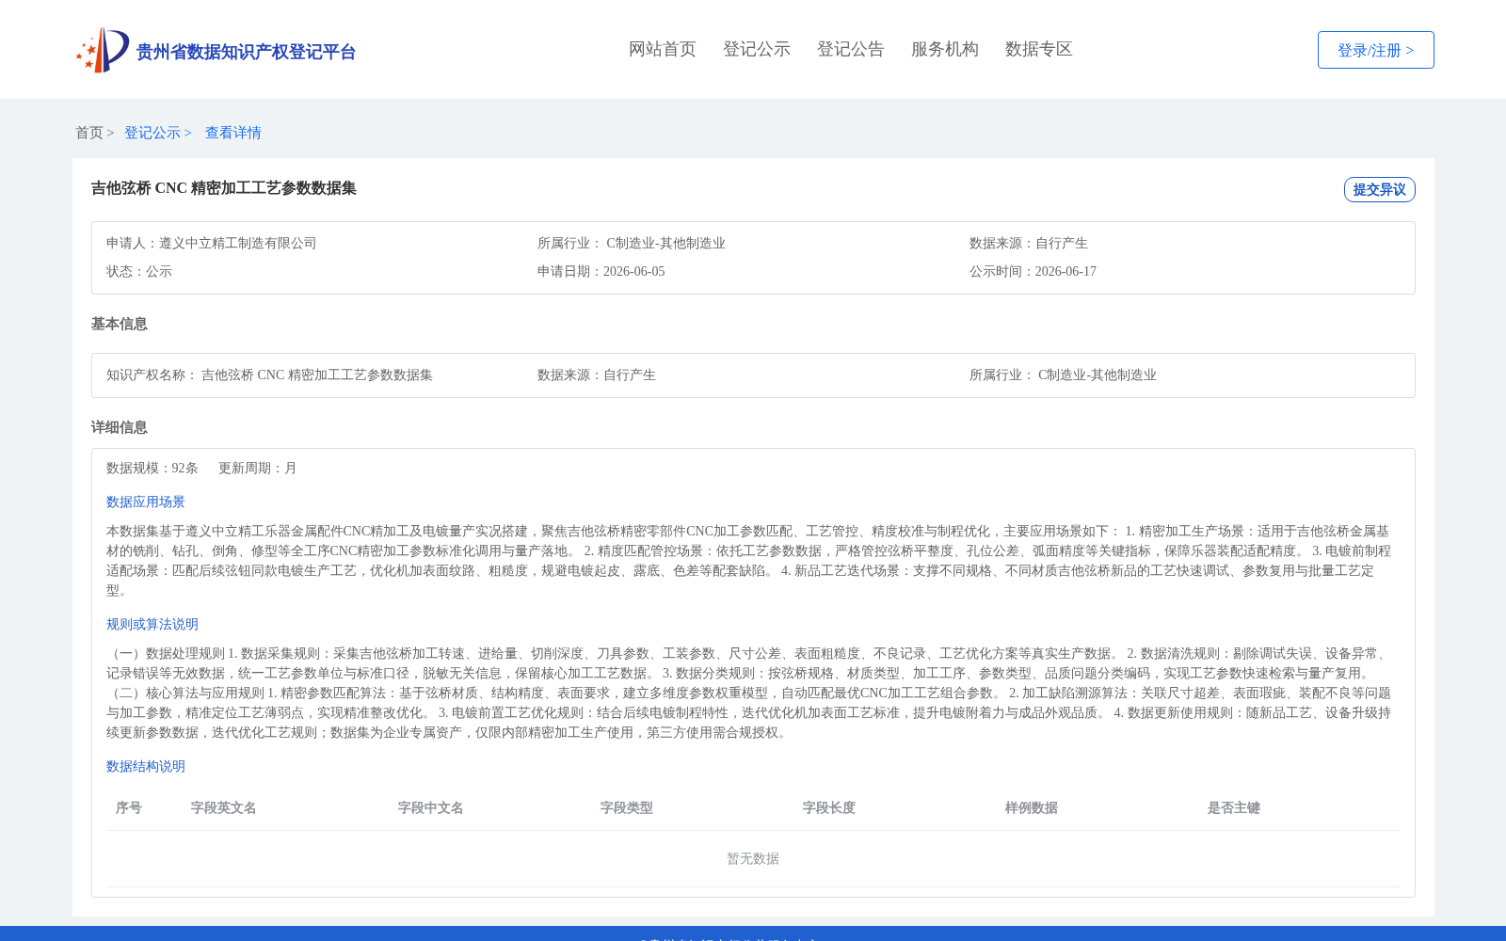This screenshot has width=1506, height=941.
Task: Click 公示时间：2026-06-17
Action: tap(1033, 271)
